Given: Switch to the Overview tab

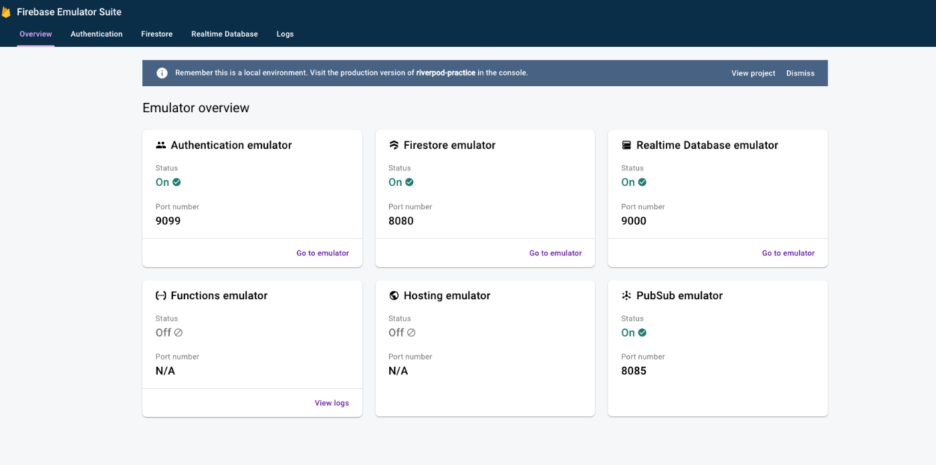Looking at the screenshot, I should click(35, 34).
